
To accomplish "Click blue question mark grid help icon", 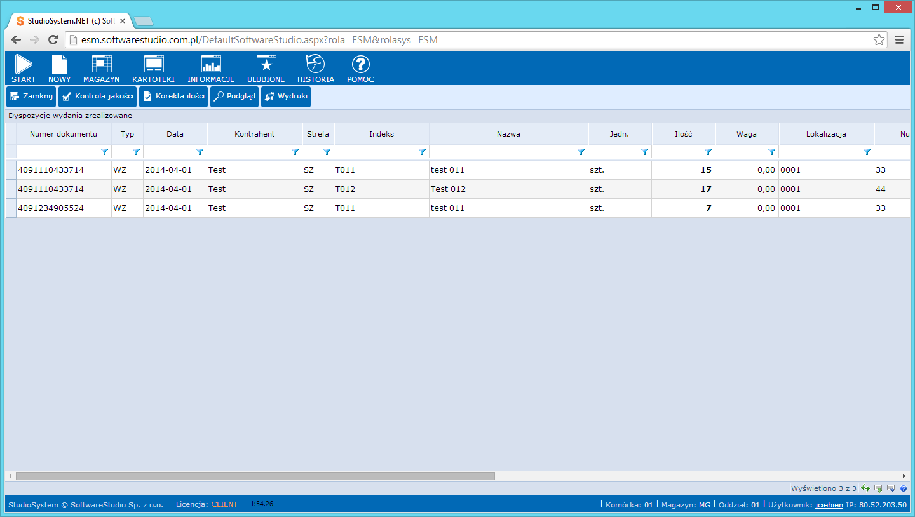I will [x=904, y=488].
